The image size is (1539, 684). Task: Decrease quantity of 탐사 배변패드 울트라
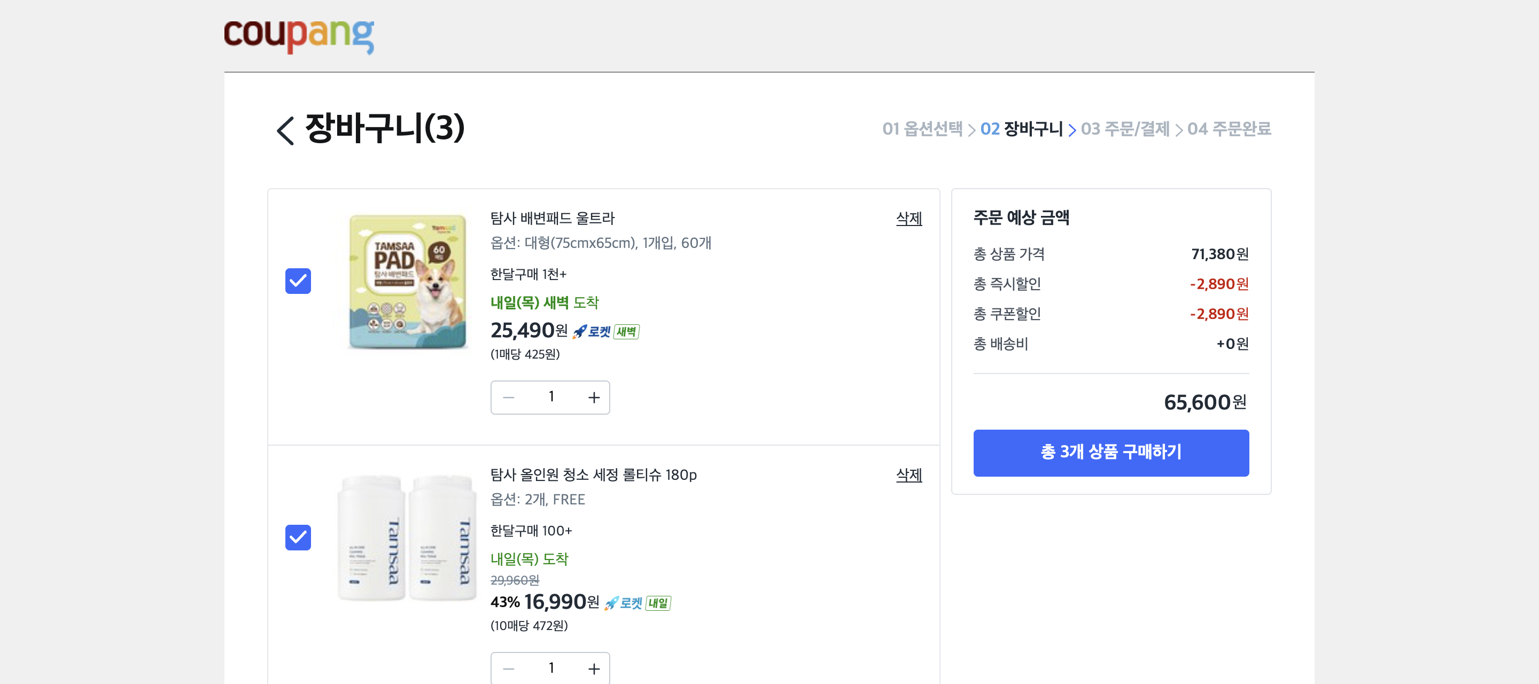click(508, 397)
